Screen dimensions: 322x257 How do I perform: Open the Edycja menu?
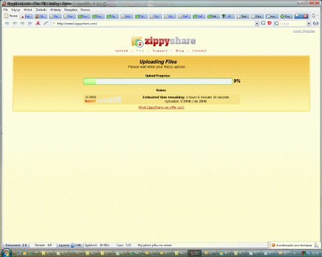[15, 10]
